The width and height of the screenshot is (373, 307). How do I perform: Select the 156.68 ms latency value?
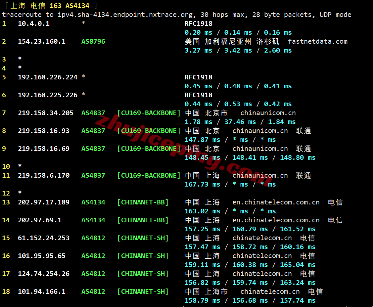point(250,300)
